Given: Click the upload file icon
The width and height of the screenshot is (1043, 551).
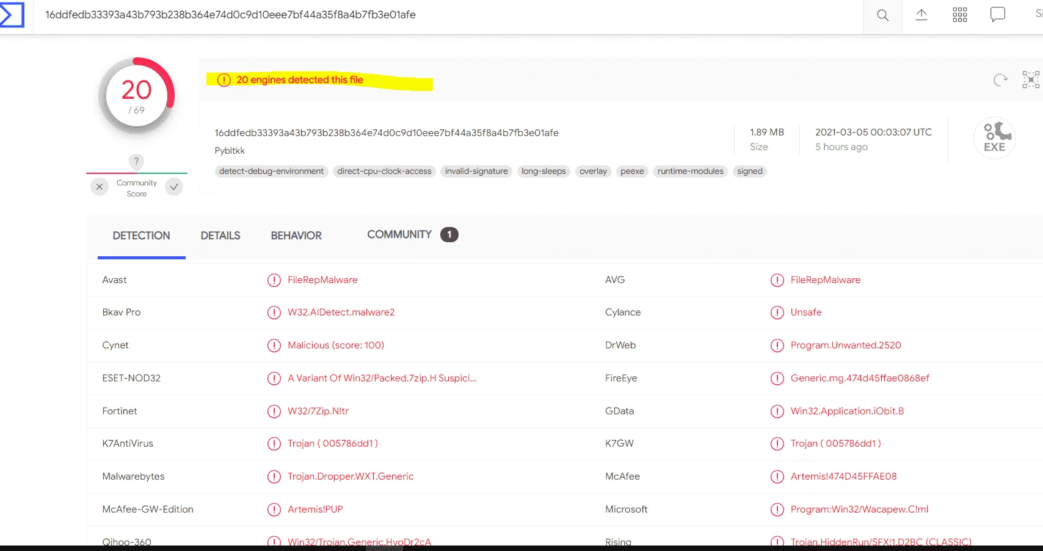Looking at the screenshot, I should pyautogui.click(x=921, y=15).
